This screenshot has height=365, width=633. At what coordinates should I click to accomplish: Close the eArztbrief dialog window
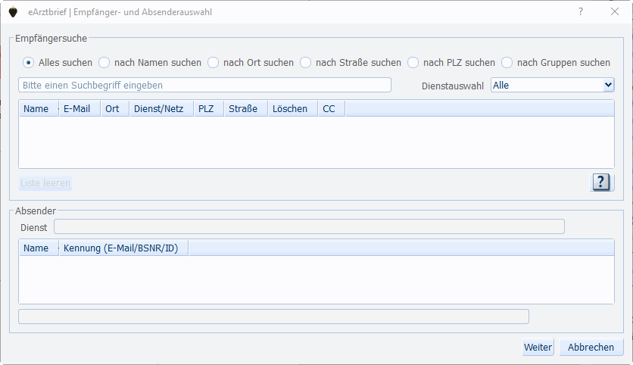click(x=614, y=11)
